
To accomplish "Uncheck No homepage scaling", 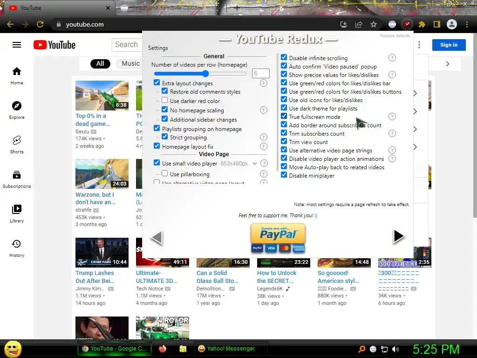I will (x=164, y=110).
